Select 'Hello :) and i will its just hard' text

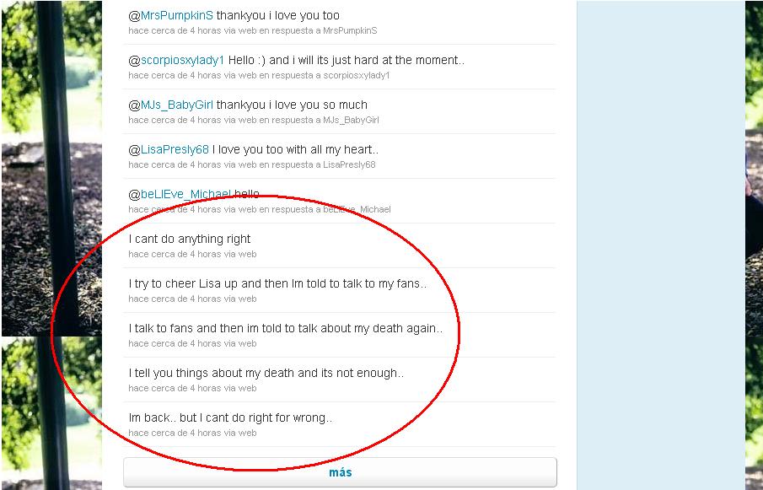click(347, 61)
